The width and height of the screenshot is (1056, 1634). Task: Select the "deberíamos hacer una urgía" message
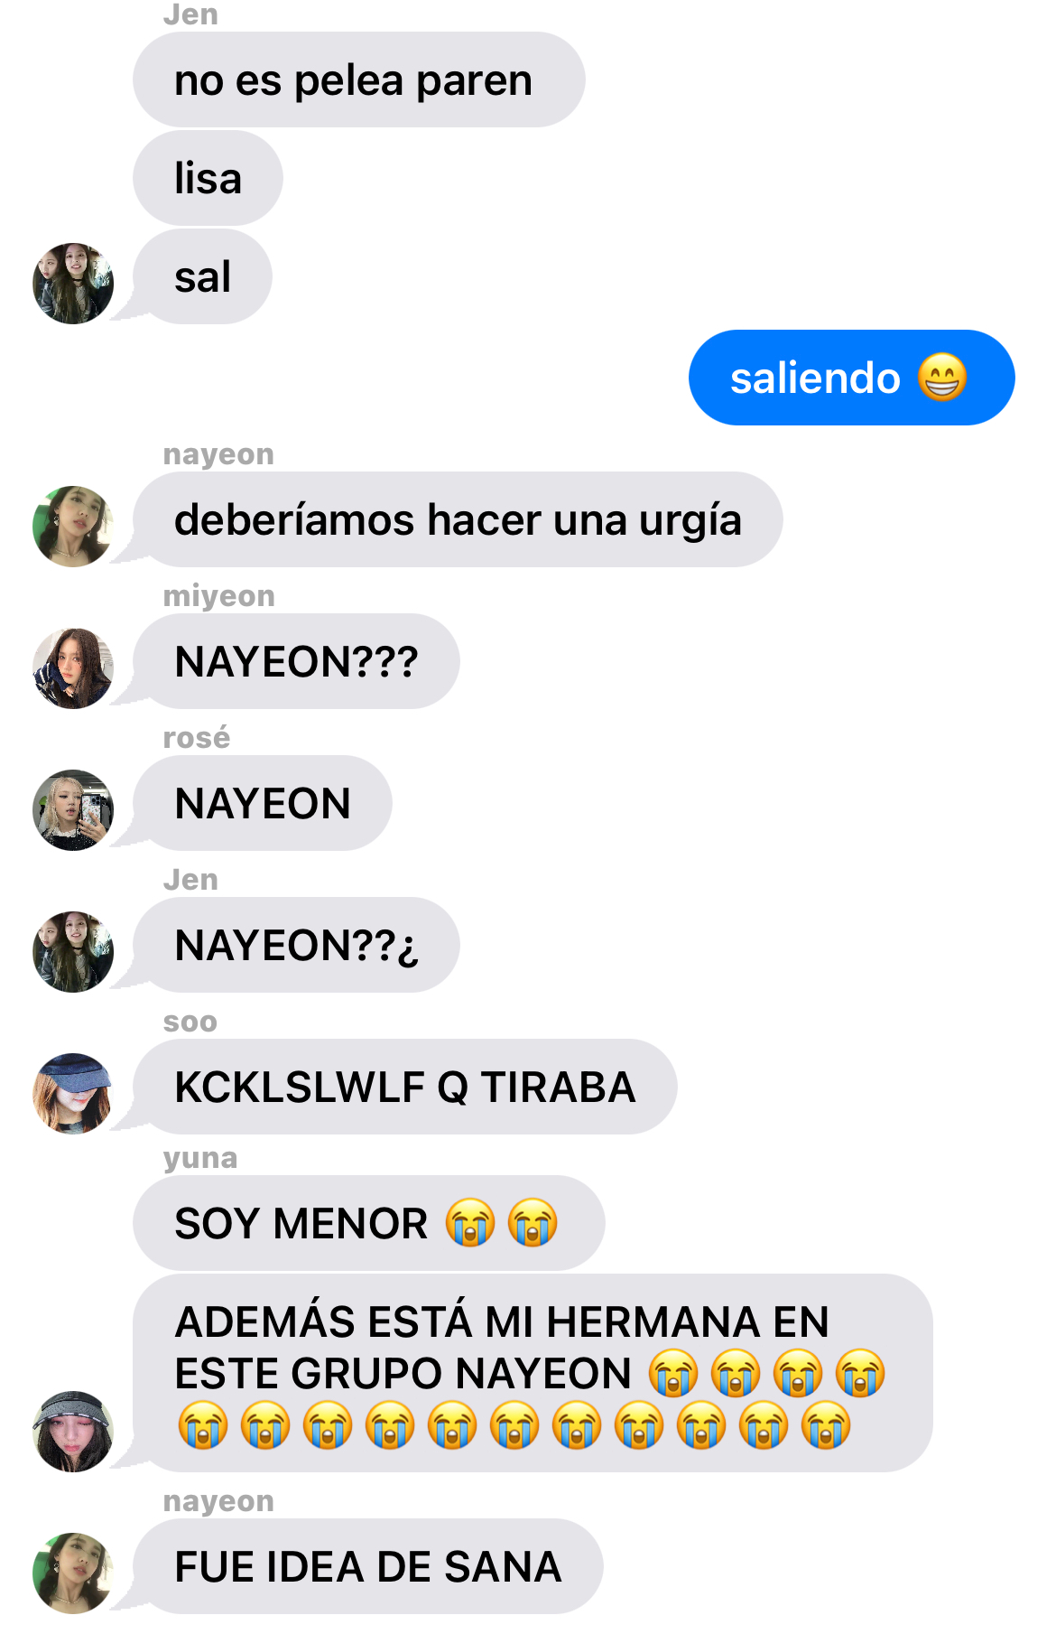click(x=458, y=519)
